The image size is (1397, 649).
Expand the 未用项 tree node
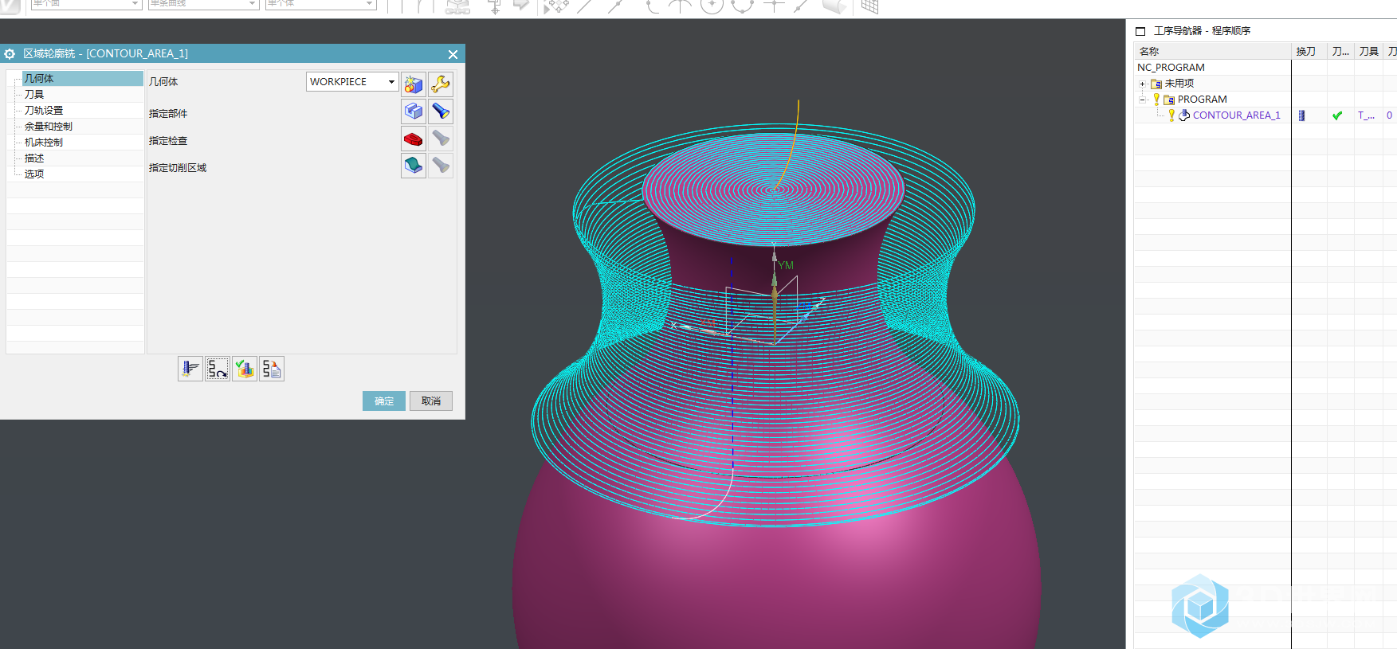(x=1142, y=84)
